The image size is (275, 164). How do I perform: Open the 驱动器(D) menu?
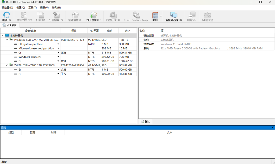click(x=7, y=7)
